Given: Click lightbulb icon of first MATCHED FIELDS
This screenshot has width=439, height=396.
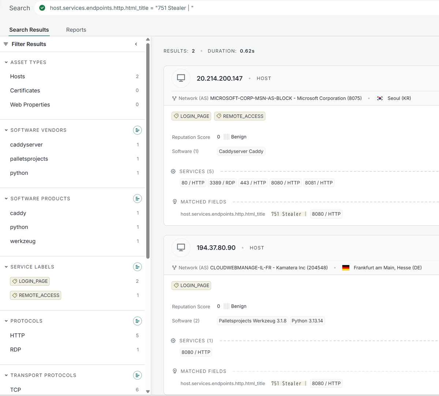Looking at the screenshot, I should pos(175,201).
